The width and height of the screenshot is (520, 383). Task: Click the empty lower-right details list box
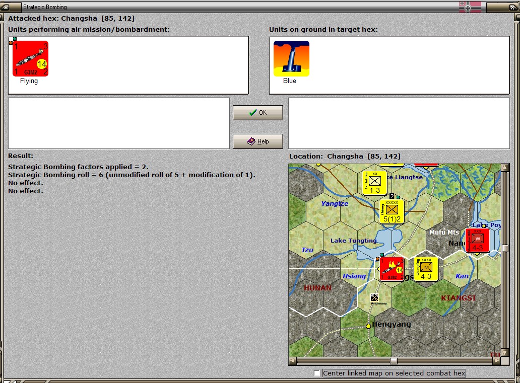pyautogui.click(x=399, y=123)
